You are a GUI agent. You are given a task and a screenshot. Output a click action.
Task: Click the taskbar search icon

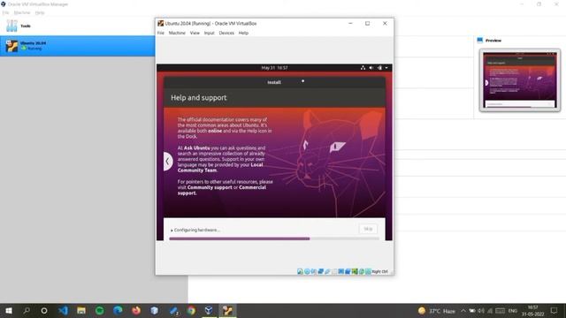[x=27, y=310]
